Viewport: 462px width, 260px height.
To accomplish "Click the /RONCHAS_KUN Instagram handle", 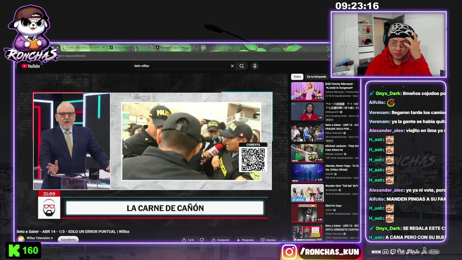I will coord(330,252).
